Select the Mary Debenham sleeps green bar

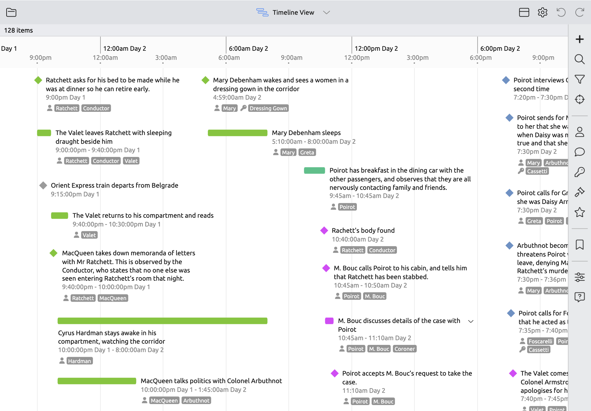(238, 133)
